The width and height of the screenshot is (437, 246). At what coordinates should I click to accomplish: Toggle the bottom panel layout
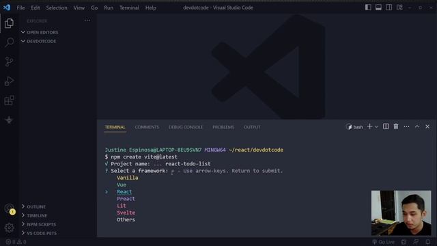(378, 8)
